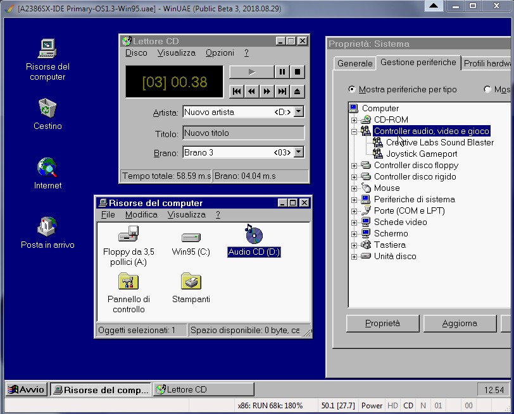514x414 pixels.
Task: Pause the CD player playback
Action: click(282, 72)
